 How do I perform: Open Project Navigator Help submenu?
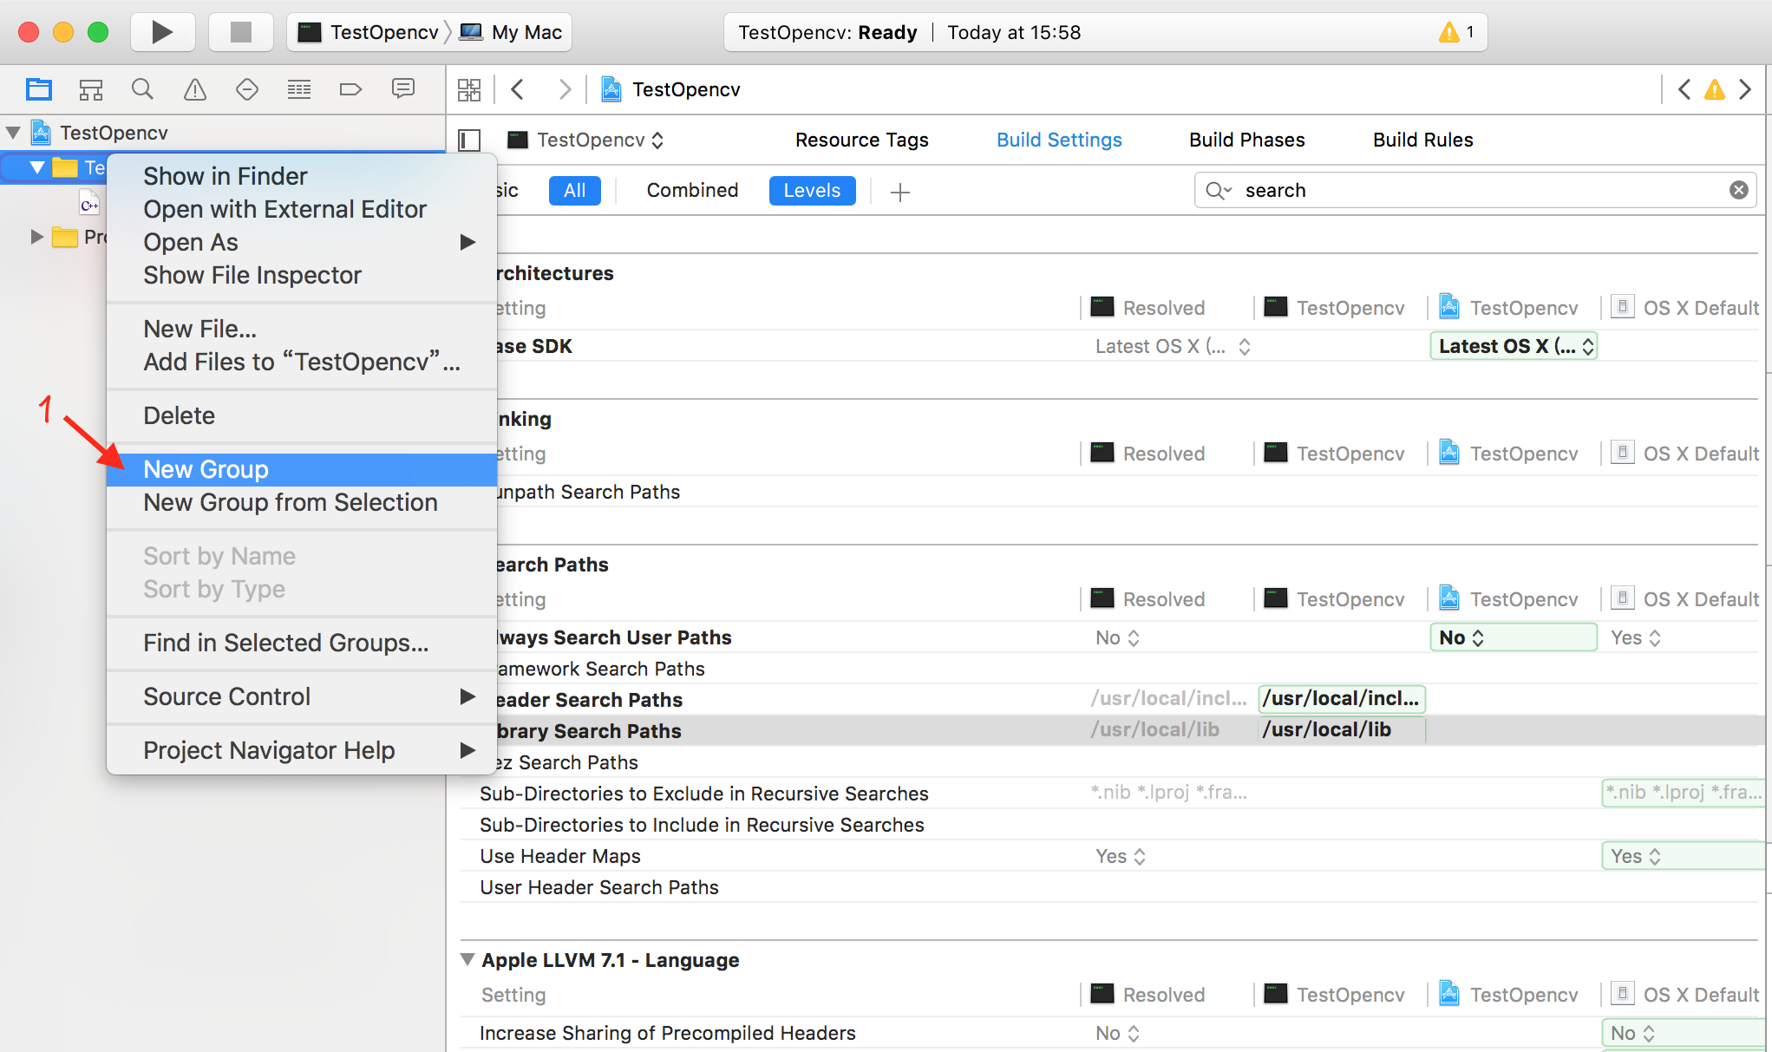pyautogui.click(x=302, y=750)
